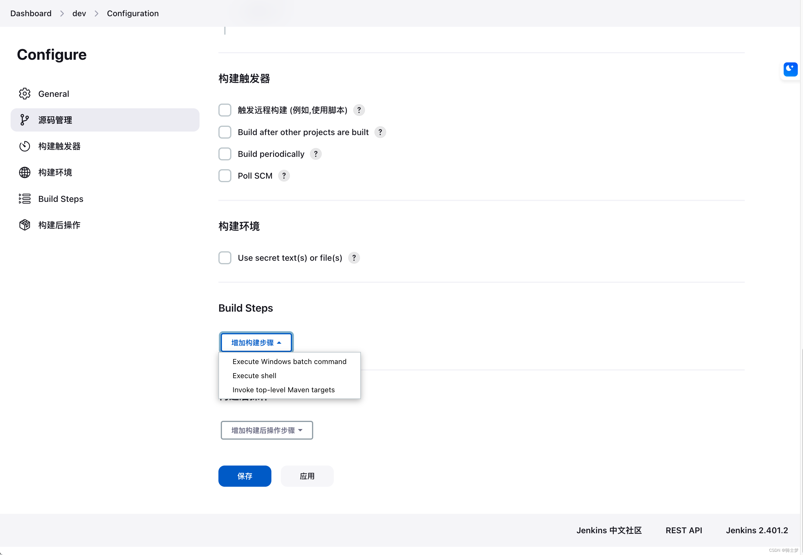Select Execute Windows batch command
The image size is (803, 555).
pos(289,362)
